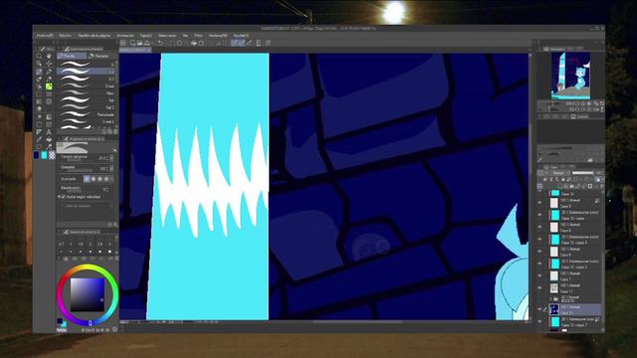
Task: Hide the Capa 6 layer
Action: (x=539, y=228)
